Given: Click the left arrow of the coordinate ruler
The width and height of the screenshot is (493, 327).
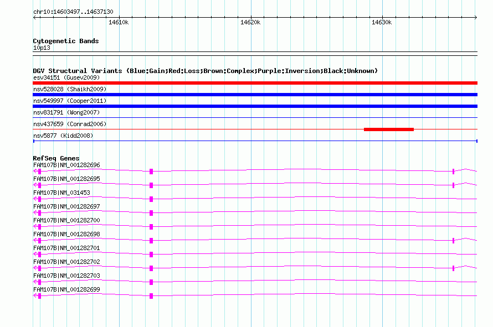Looking at the screenshot, I should 34,18.
